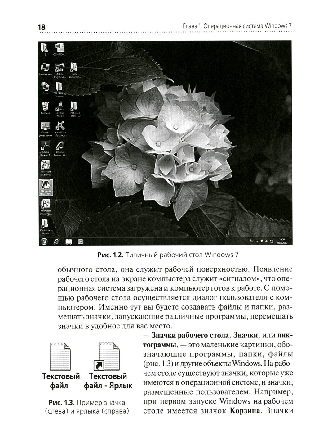Select the Компьютер desktop icon
Image resolution: width=310 pixels, height=434 pixels.
(46, 67)
